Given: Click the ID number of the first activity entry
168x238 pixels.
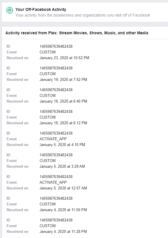Looking at the screenshot, I should pyautogui.click(x=56, y=46).
